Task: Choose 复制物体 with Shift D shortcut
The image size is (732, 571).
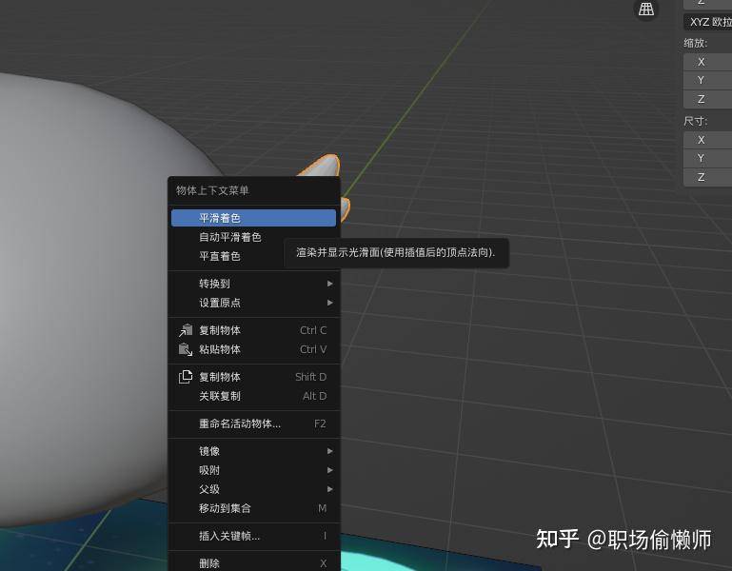Action: [x=253, y=377]
